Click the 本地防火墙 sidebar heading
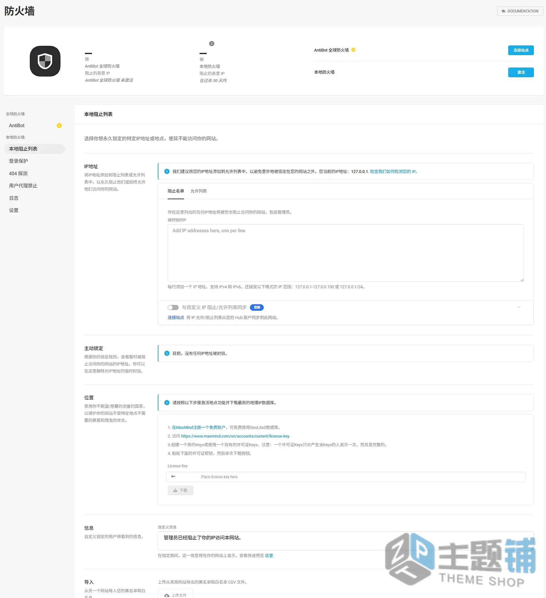546x598 pixels. (15, 137)
